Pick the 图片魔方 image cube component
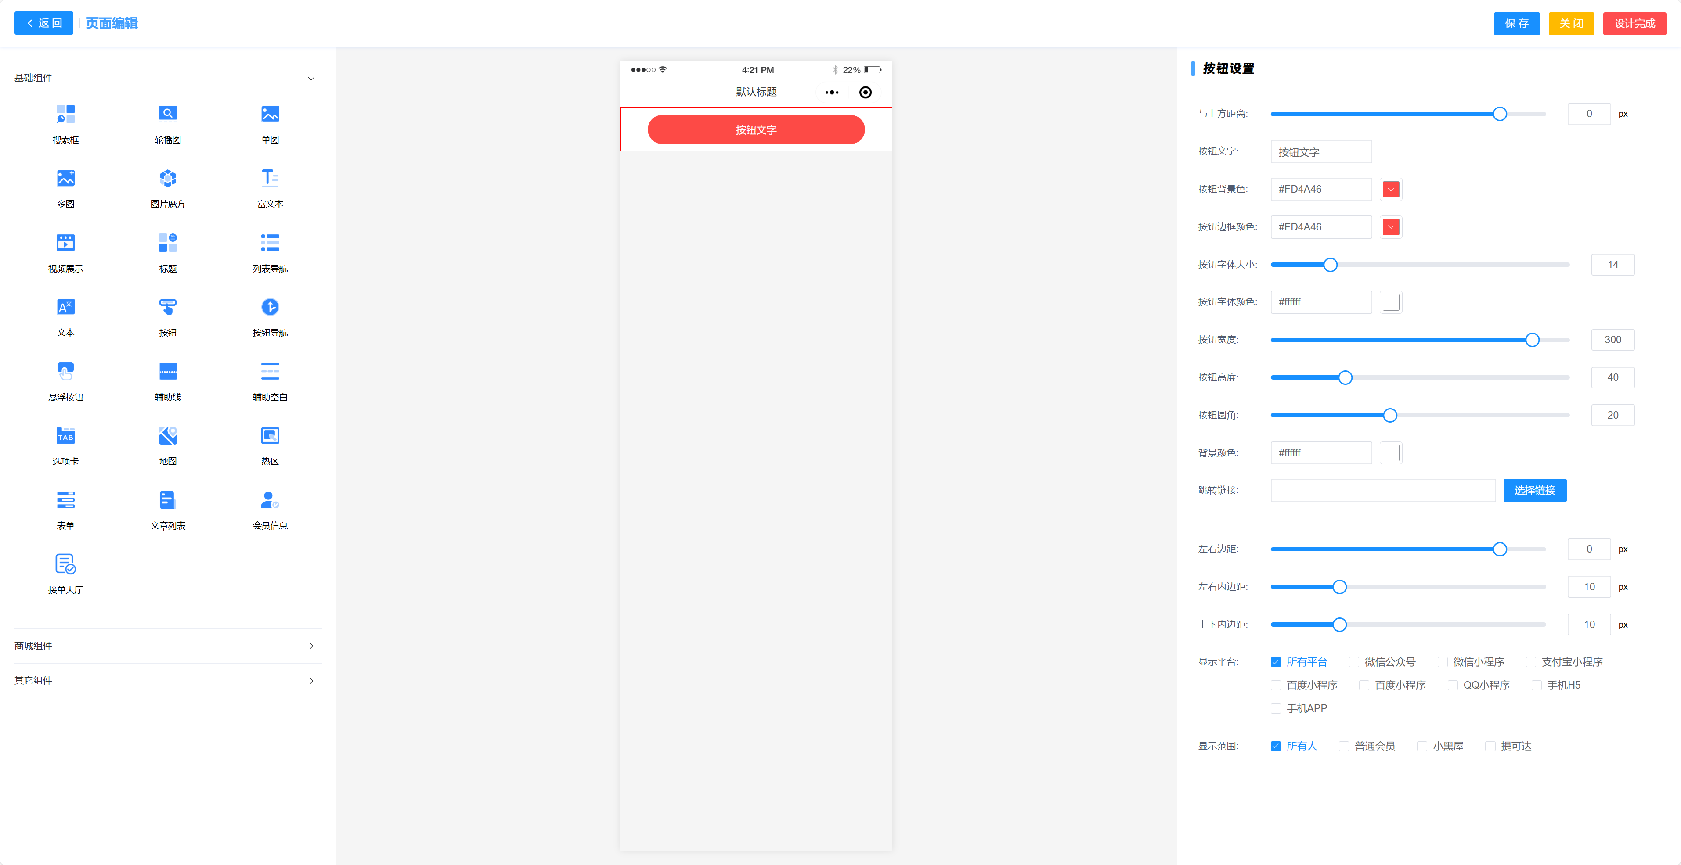Viewport: 1681px width, 865px height. tap(168, 178)
